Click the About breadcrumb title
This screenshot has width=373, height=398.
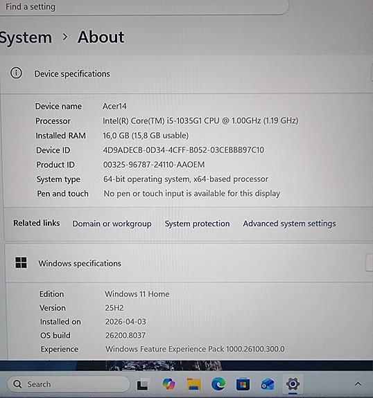point(101,37)
